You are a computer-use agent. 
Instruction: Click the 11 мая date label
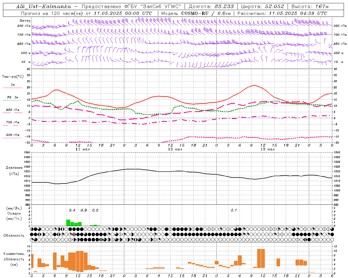tap(82, 149)
